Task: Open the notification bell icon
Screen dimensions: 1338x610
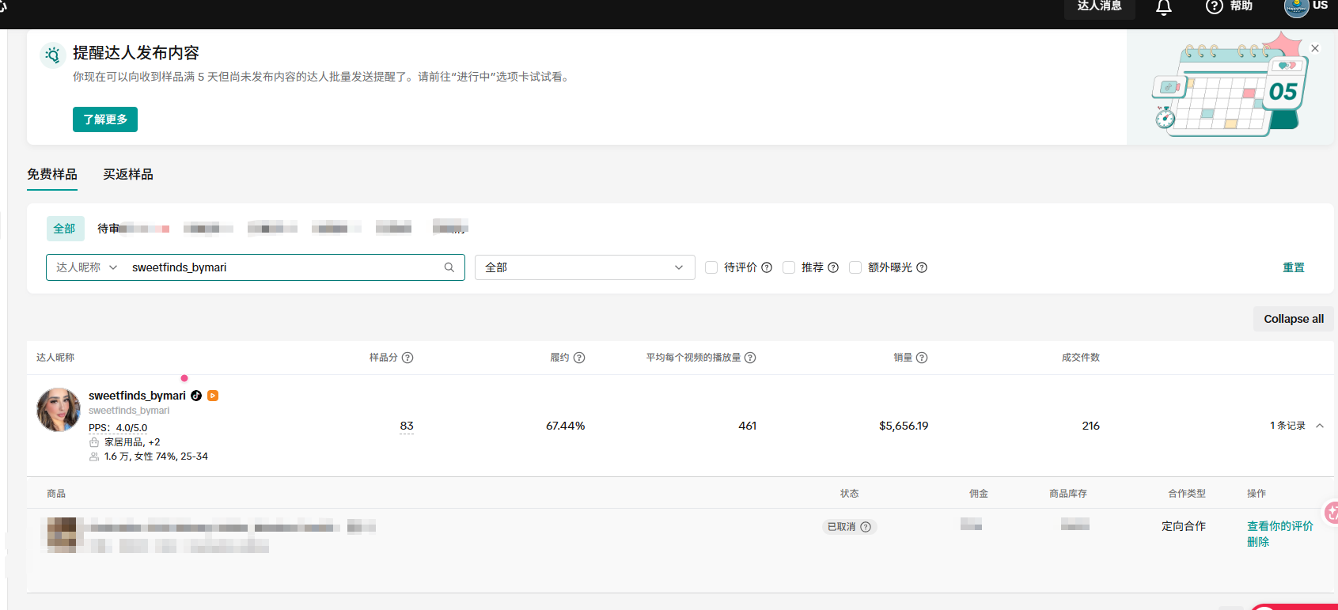Action: coord(1163,8)
